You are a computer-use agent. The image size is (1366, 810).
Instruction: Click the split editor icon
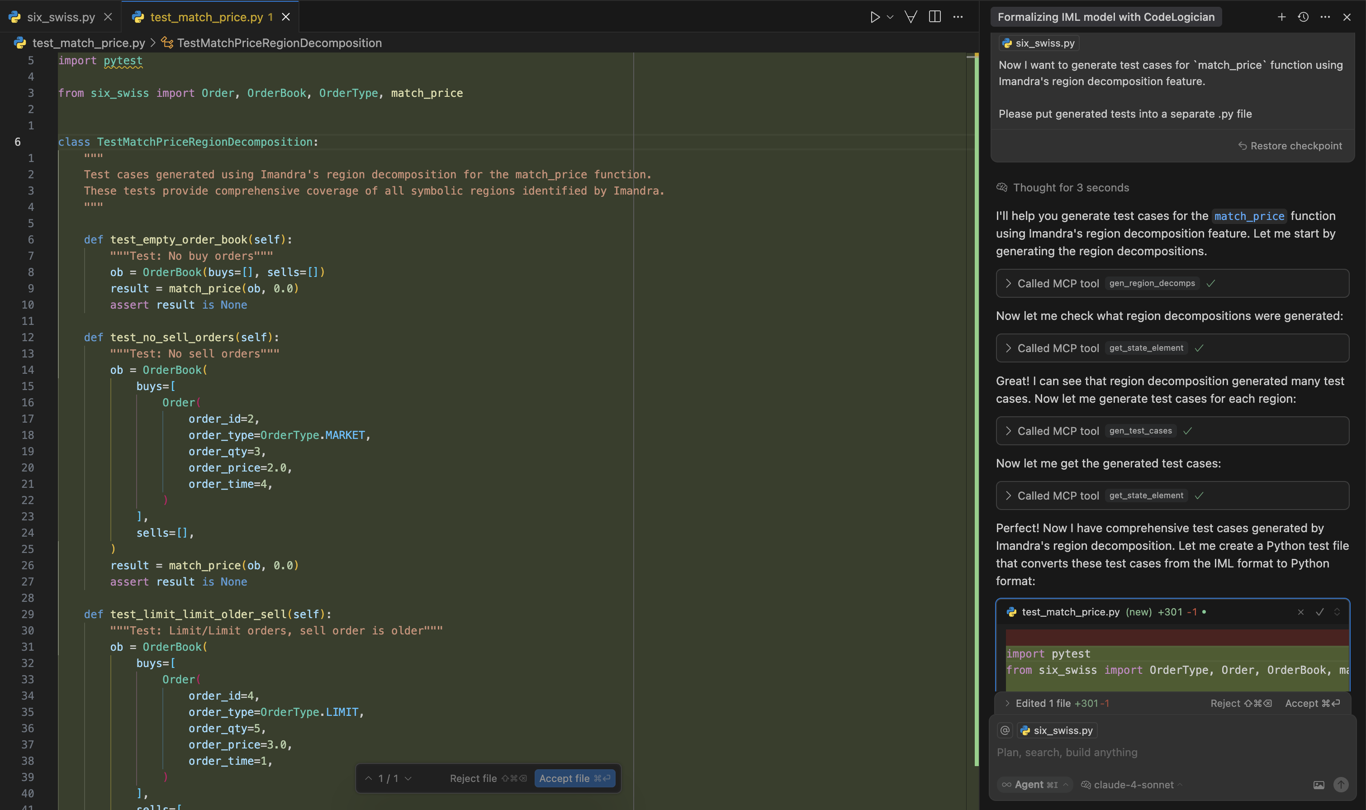pyautogui.click(x=934, y=17)
